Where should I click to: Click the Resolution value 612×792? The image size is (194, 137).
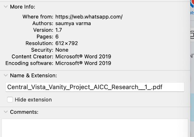[67, 43]
